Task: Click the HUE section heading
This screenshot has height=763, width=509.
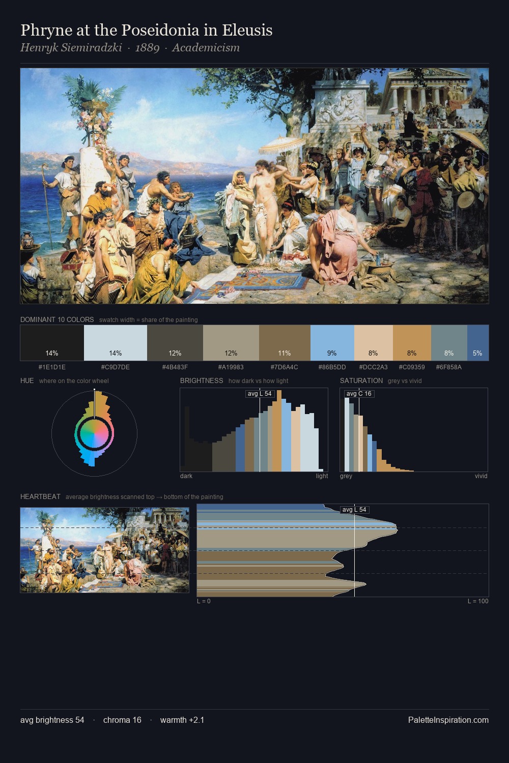Action: (27, 380)
